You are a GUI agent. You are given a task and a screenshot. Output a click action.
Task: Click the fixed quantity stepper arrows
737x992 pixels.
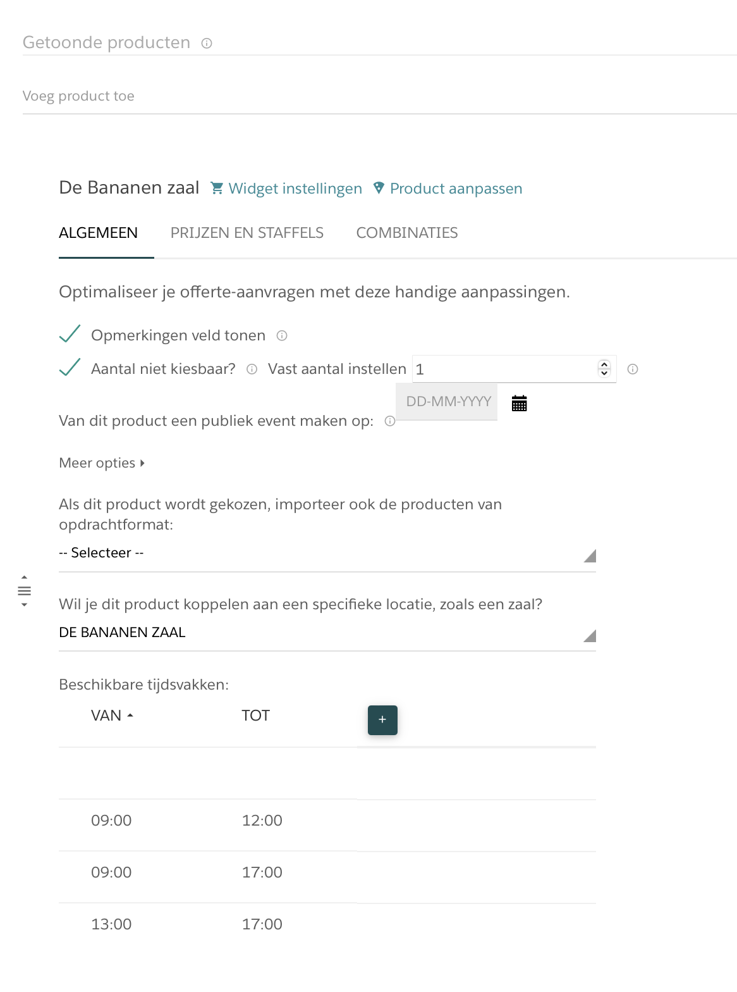(x=604, y=368)
